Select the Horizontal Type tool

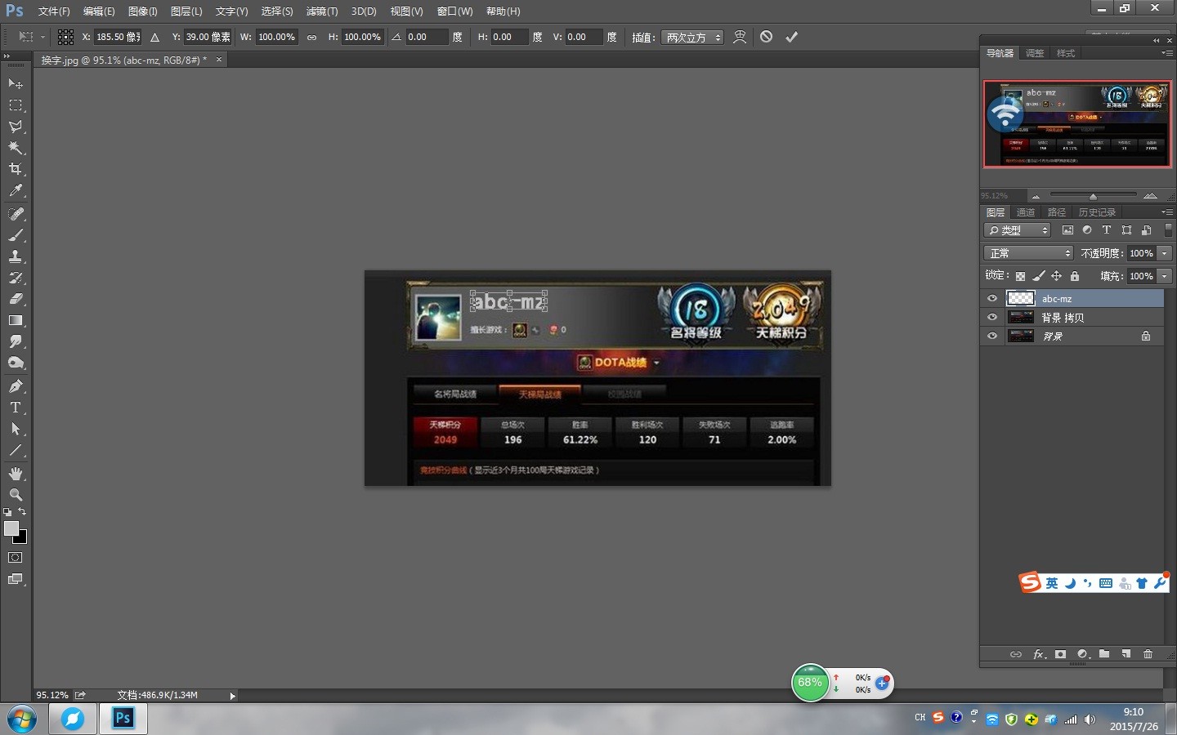pos(16,408)
